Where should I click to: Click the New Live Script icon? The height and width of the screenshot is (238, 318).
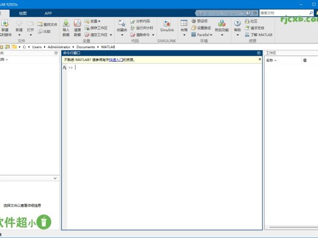(x=5, y=24)
